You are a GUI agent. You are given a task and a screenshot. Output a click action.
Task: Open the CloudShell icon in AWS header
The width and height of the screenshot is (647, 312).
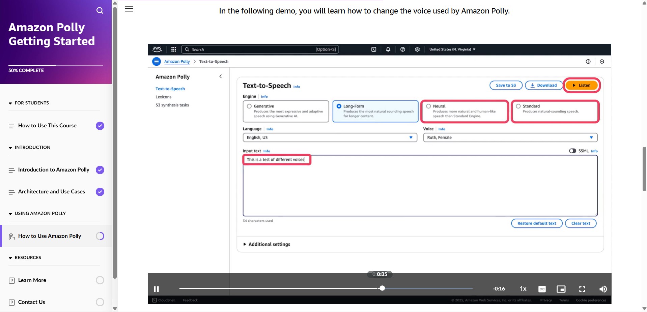click(x=374, y=49)
